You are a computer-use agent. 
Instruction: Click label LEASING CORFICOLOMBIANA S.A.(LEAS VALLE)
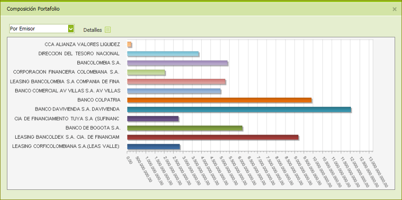(66, 146)
